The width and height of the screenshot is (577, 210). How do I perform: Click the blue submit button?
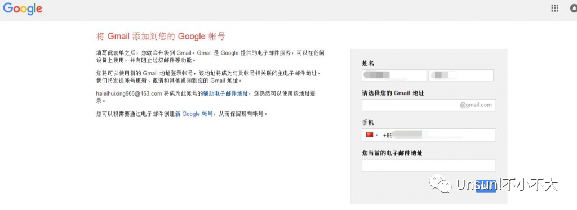[x=486, y=186]
